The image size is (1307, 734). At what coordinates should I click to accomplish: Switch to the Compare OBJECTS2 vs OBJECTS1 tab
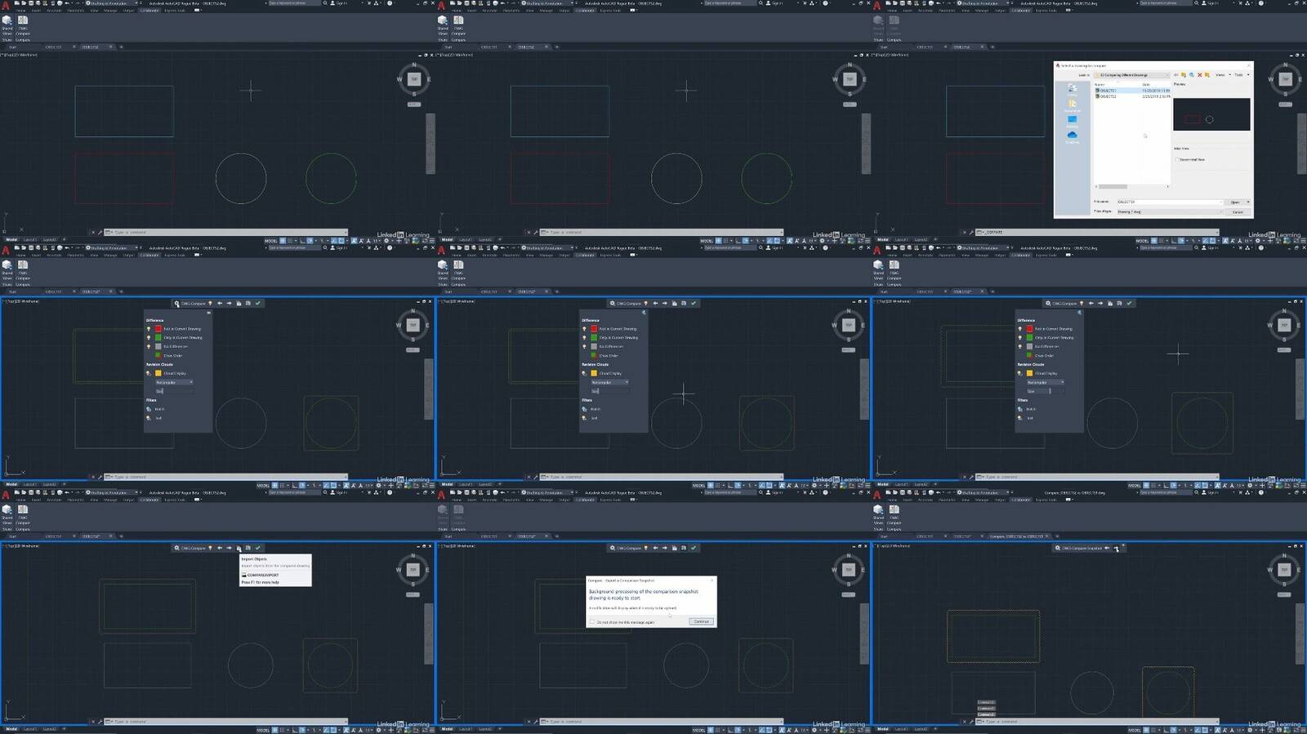1016,536
